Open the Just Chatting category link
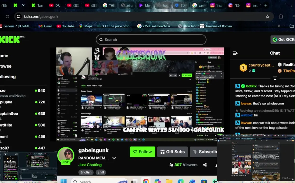 click(x=90, y=165)
